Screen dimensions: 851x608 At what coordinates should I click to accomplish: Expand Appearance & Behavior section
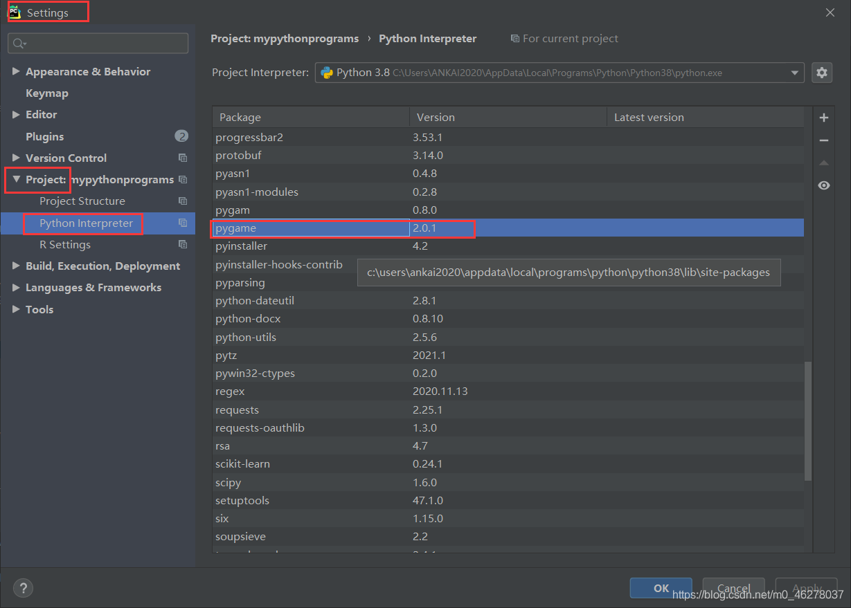point(16,71)
